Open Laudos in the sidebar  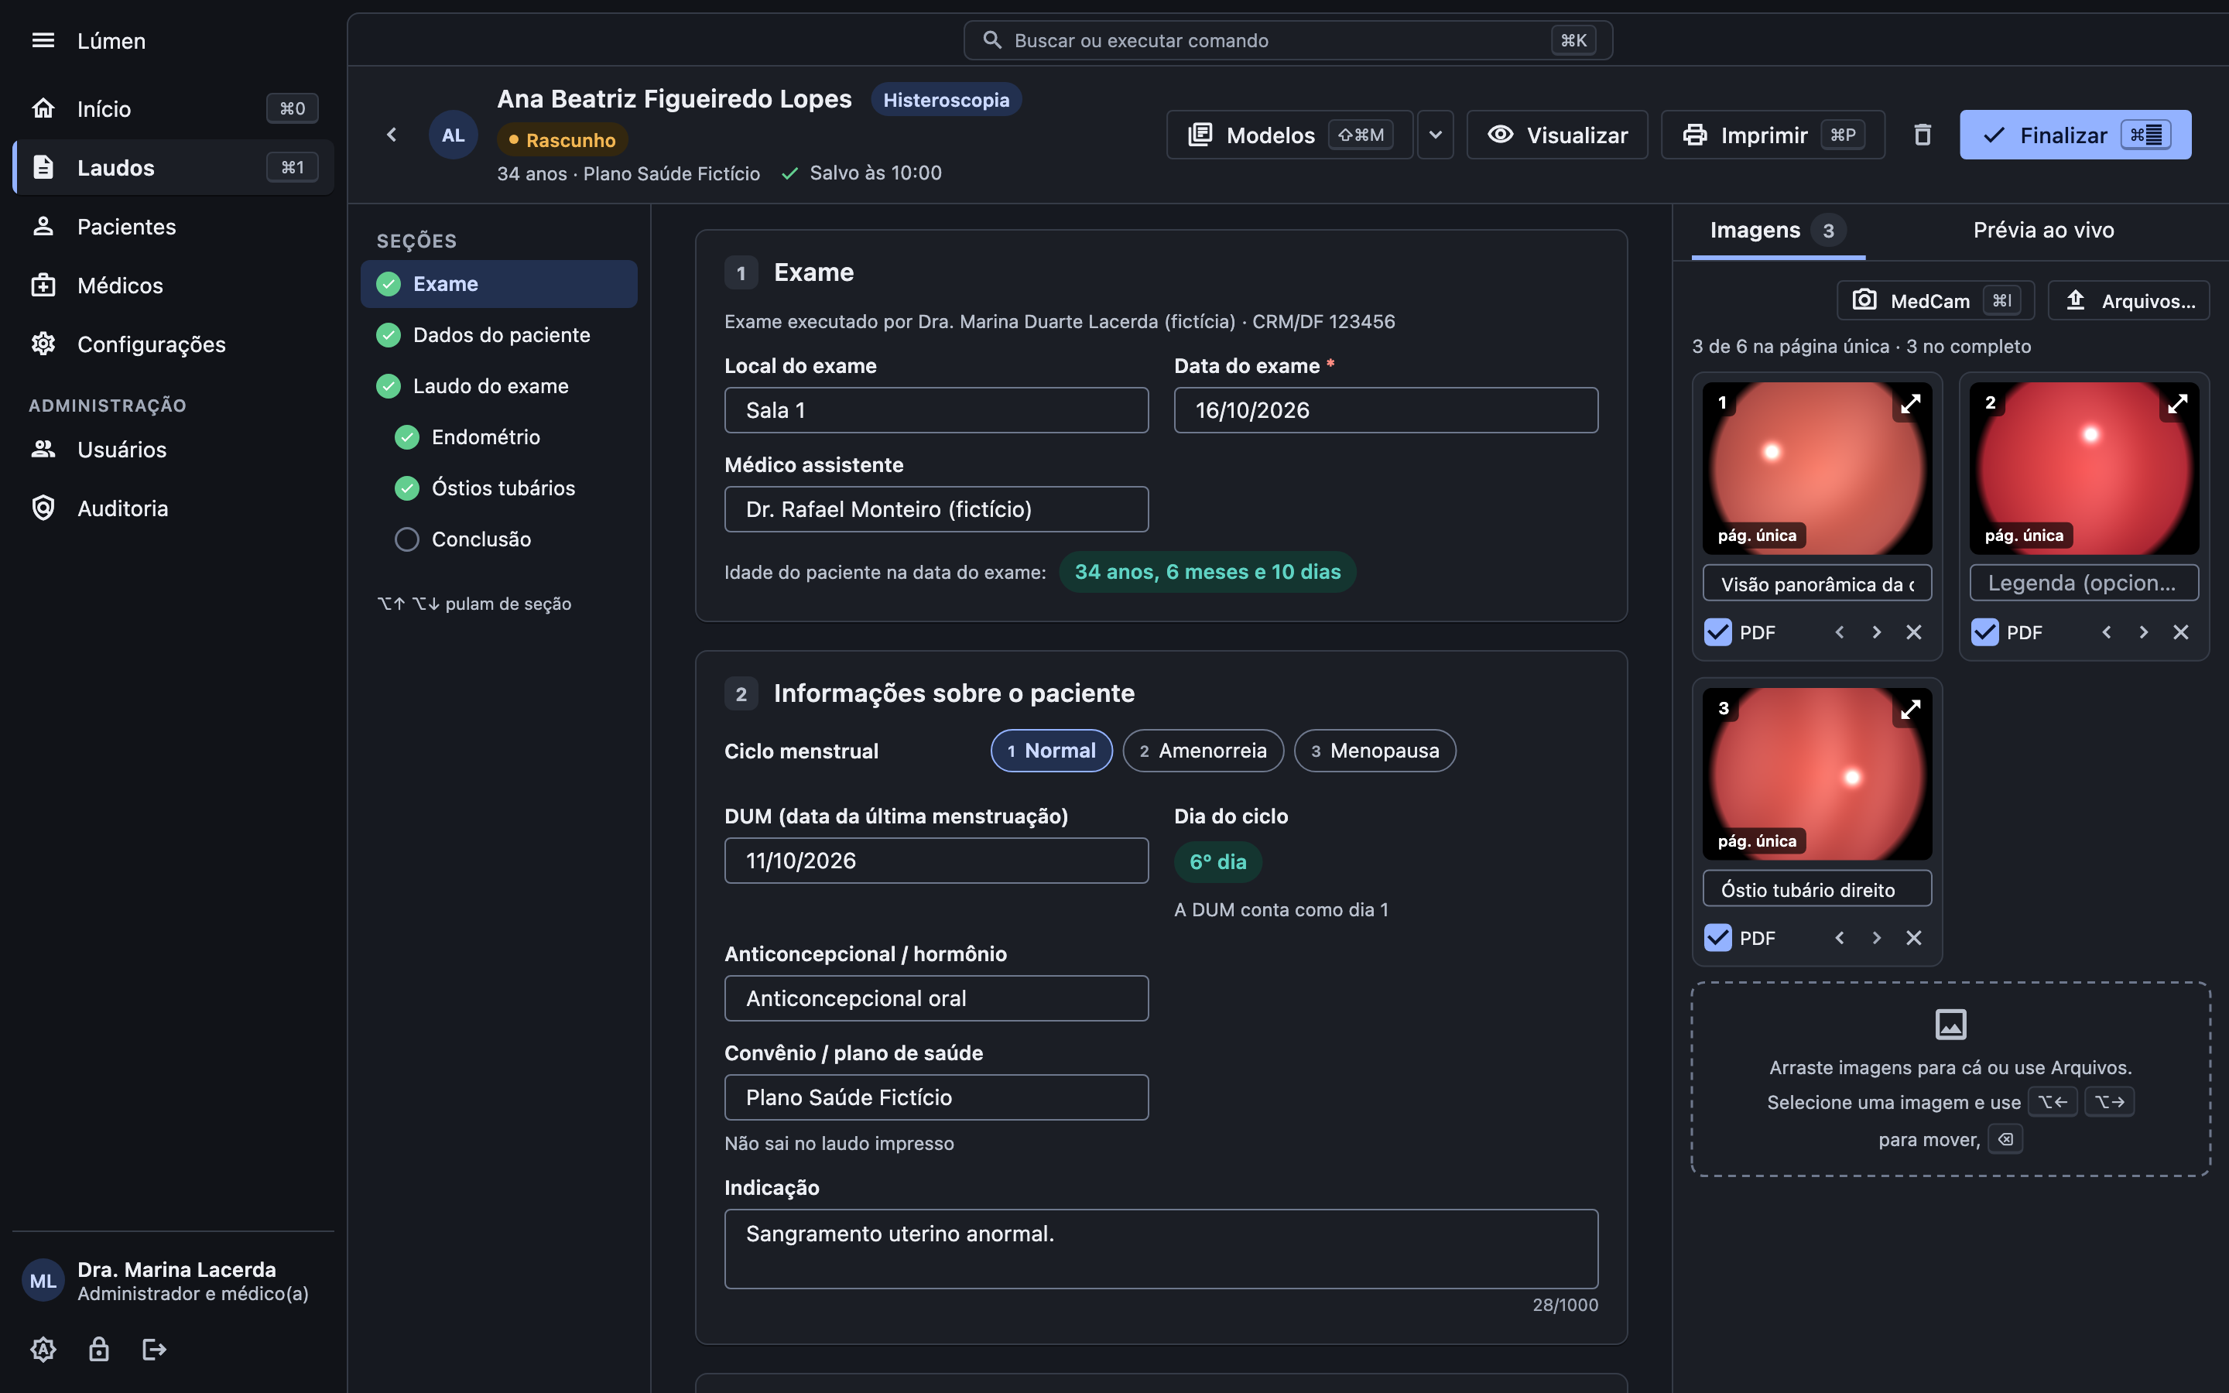pyautogui.click(x=173, y=168)
